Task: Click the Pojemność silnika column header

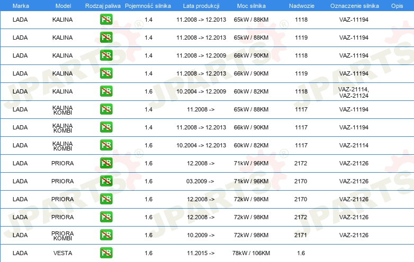Action: tap(148, 6)
